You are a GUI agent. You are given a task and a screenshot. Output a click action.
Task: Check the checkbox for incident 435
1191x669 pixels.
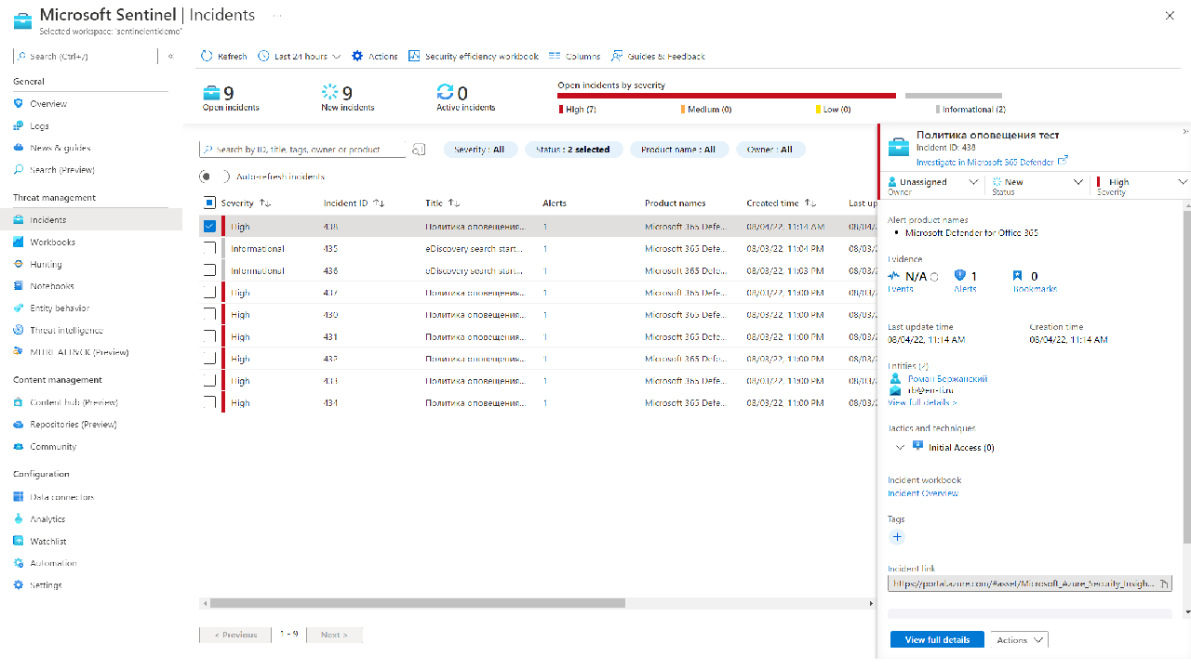(x=209, y=248)
